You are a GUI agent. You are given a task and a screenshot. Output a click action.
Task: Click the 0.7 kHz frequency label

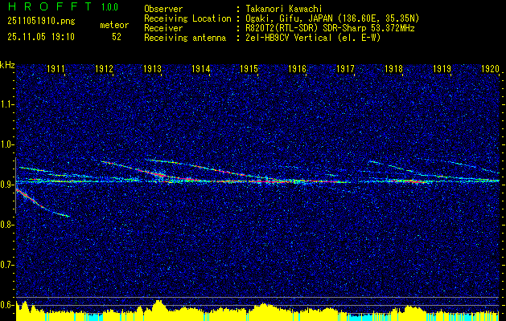[7, 265]
